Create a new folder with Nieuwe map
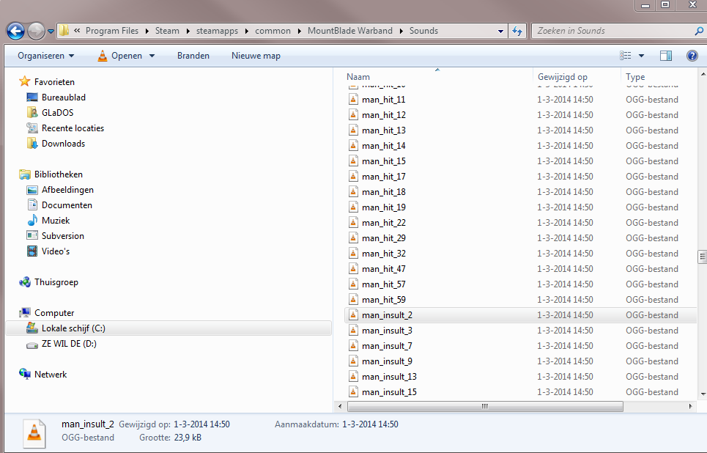Screen dimensions: 707x453 click(x=256, y=56)
